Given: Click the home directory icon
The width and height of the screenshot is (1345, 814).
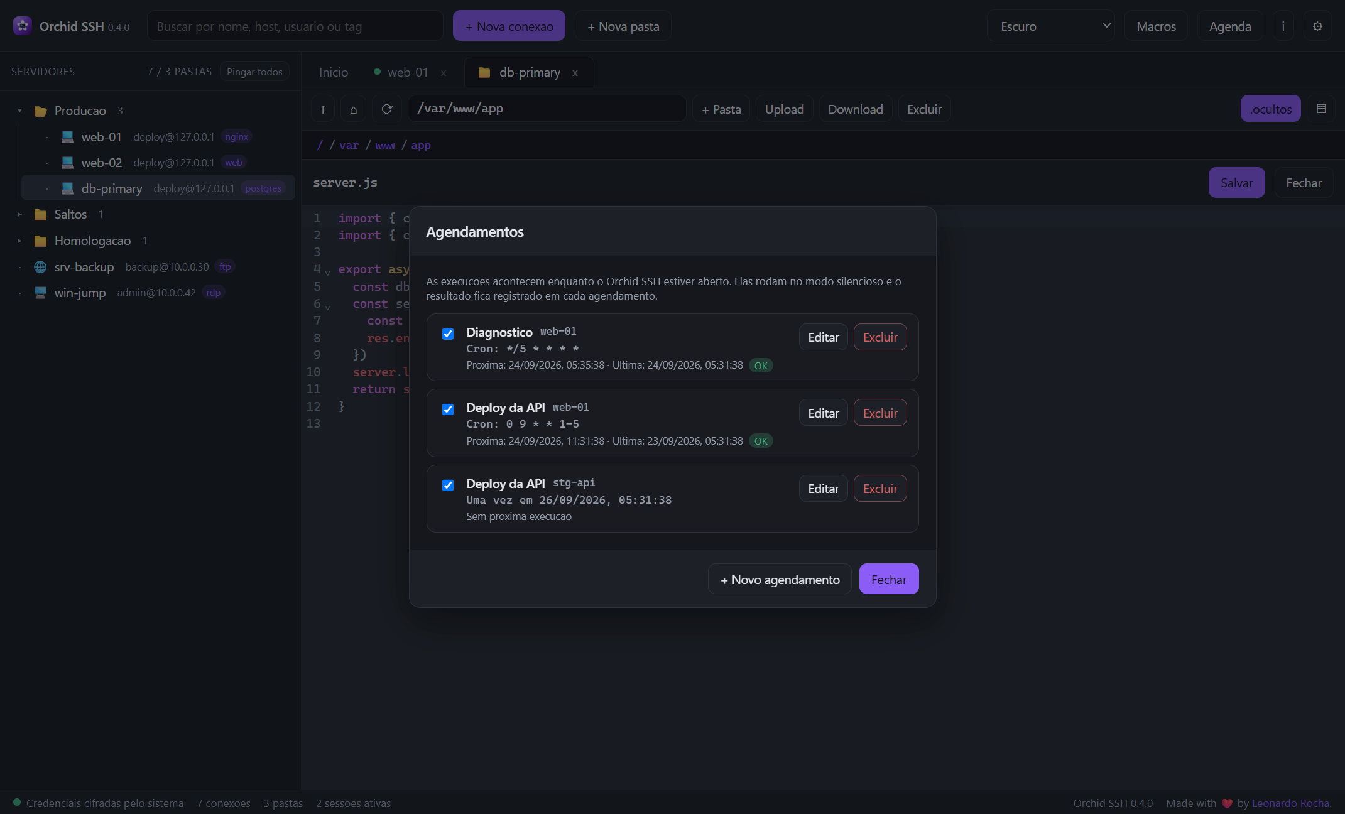Looking at the screenshot, I should [x=354, y=109].
